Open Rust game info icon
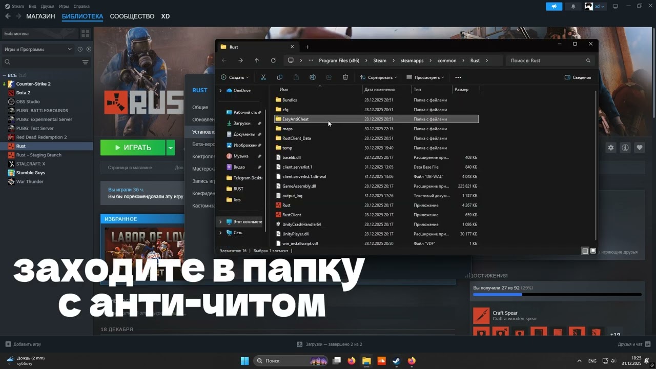This screenshot has width=656, height=369. click(625, 148)
